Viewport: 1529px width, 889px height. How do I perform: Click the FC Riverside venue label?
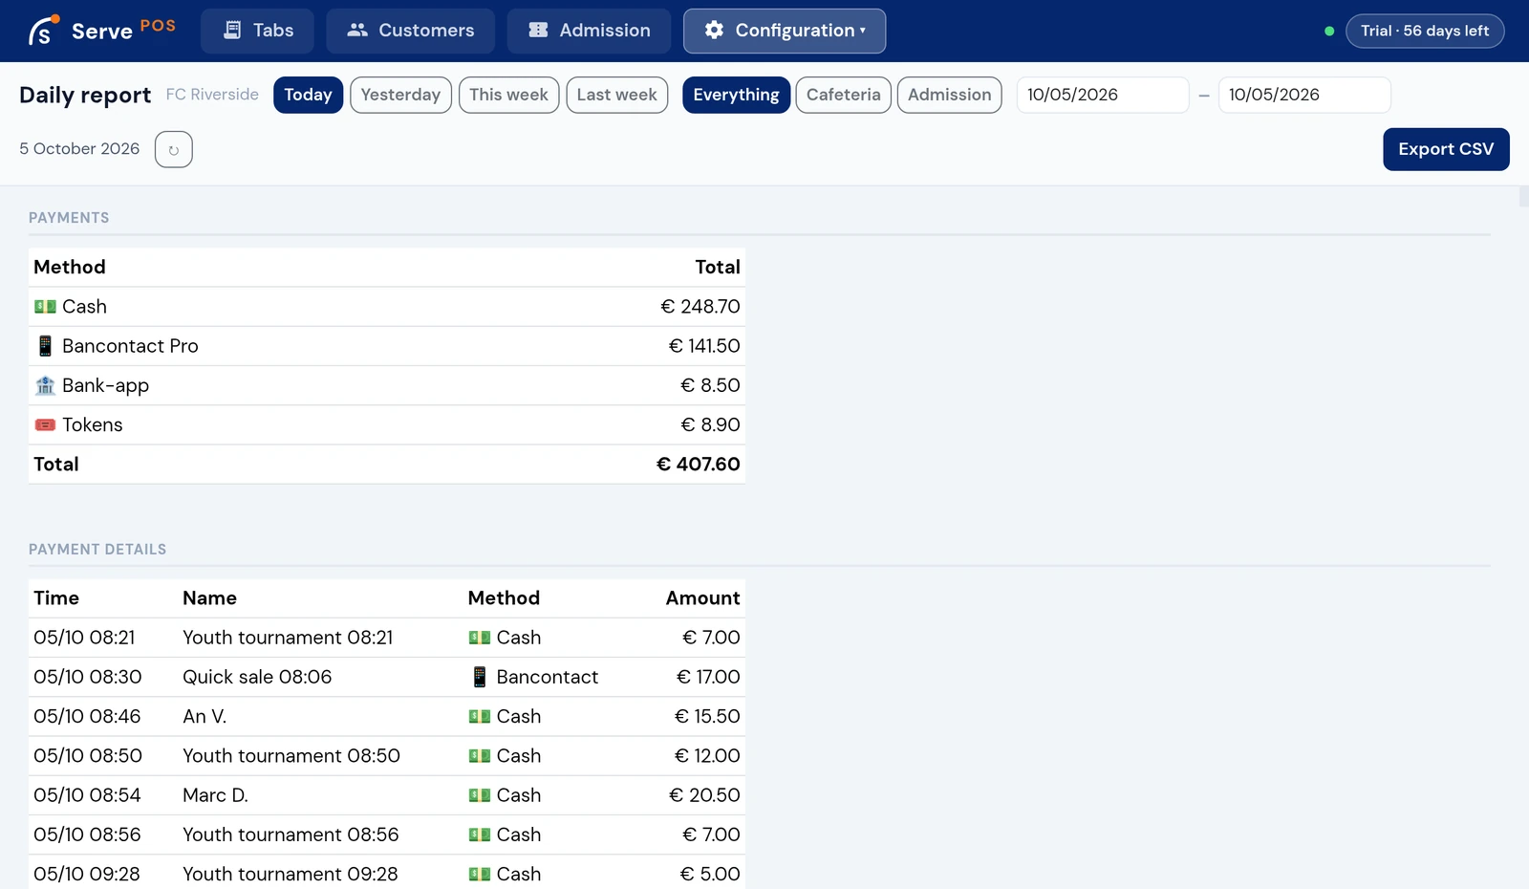(x=212, y=95)
